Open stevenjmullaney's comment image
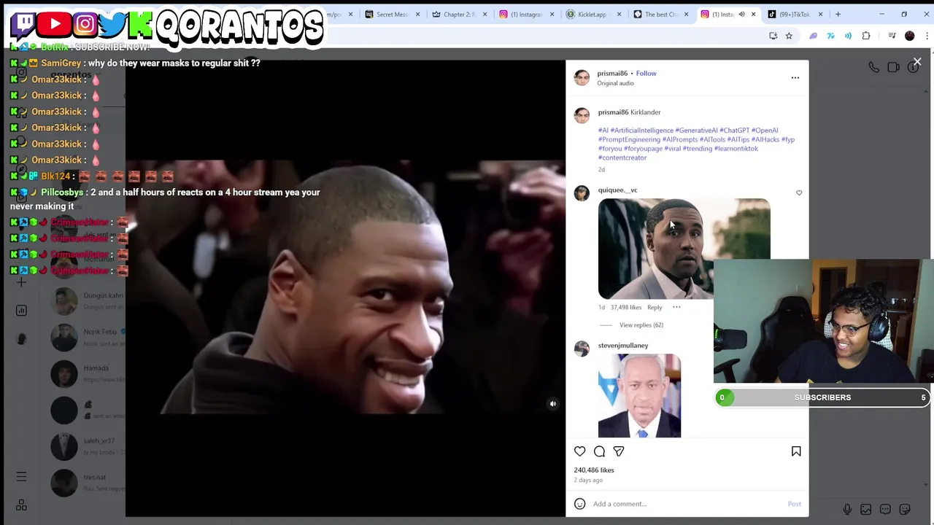 coord(639,396)
